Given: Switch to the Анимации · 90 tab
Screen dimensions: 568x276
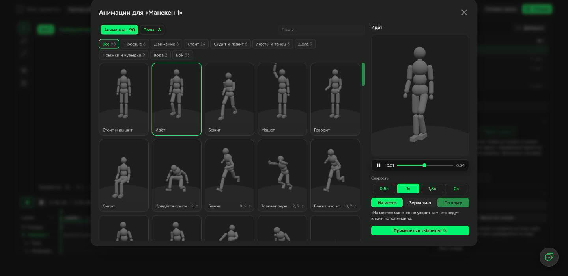Looking at the screenshot, I should click(119, 30).
